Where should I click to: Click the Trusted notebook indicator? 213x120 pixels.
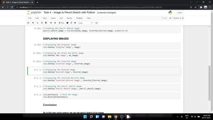pyautogui.click(x=164, y=18)
